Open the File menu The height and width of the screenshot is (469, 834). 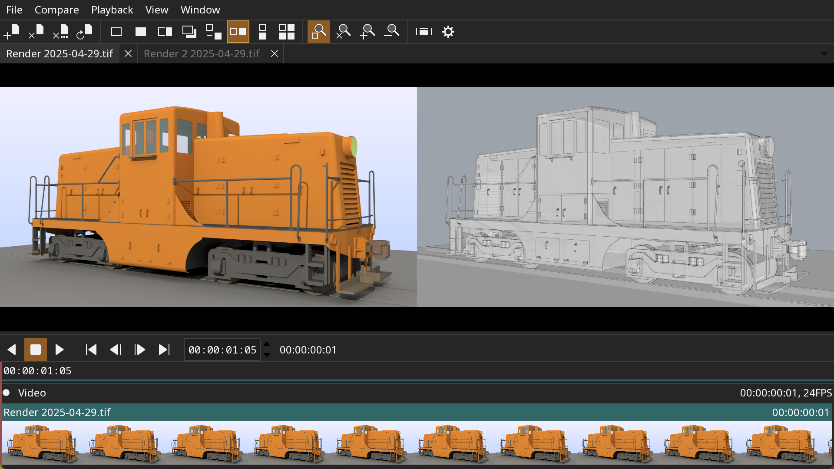(x=14, y=10)
